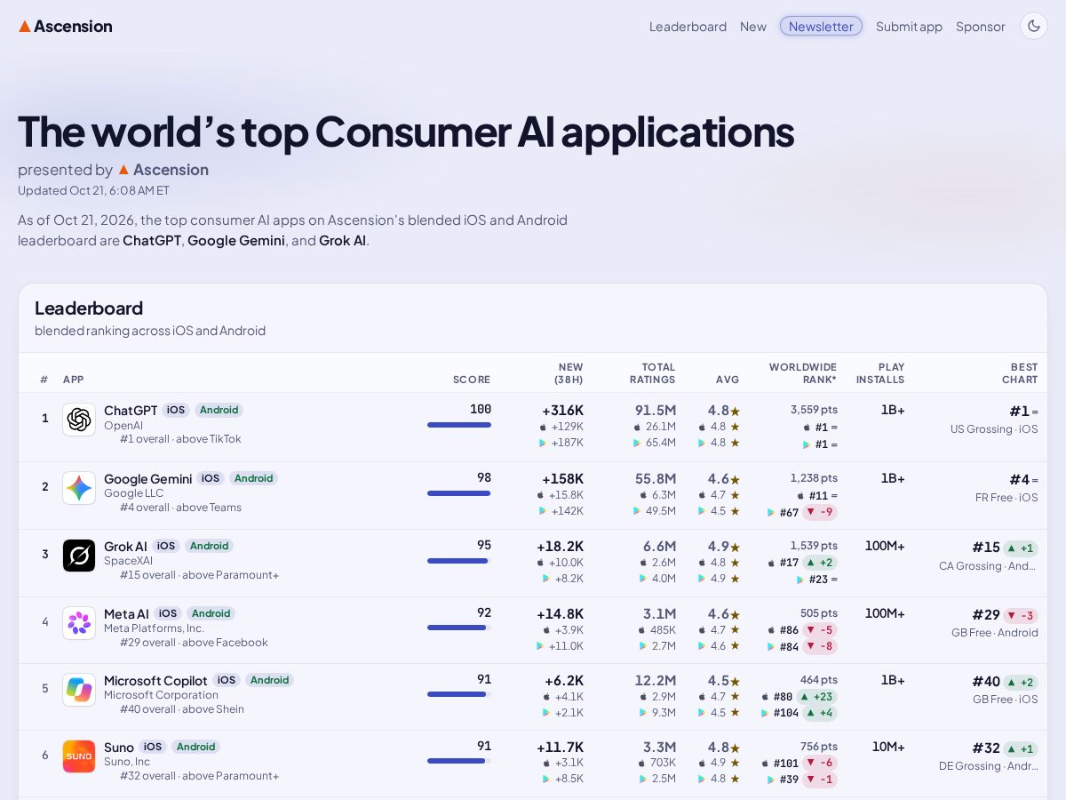Click the Microsoft Copilot app name
The width and height of the screenshot is (1066, 800).
(155, 681)
